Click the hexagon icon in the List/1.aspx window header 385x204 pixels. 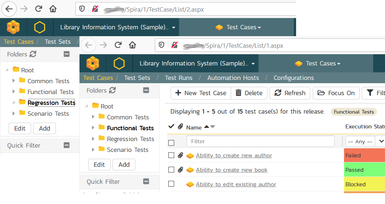[119, 63]
